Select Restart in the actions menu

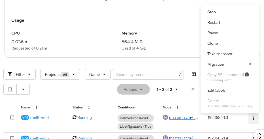click(214, 22)
